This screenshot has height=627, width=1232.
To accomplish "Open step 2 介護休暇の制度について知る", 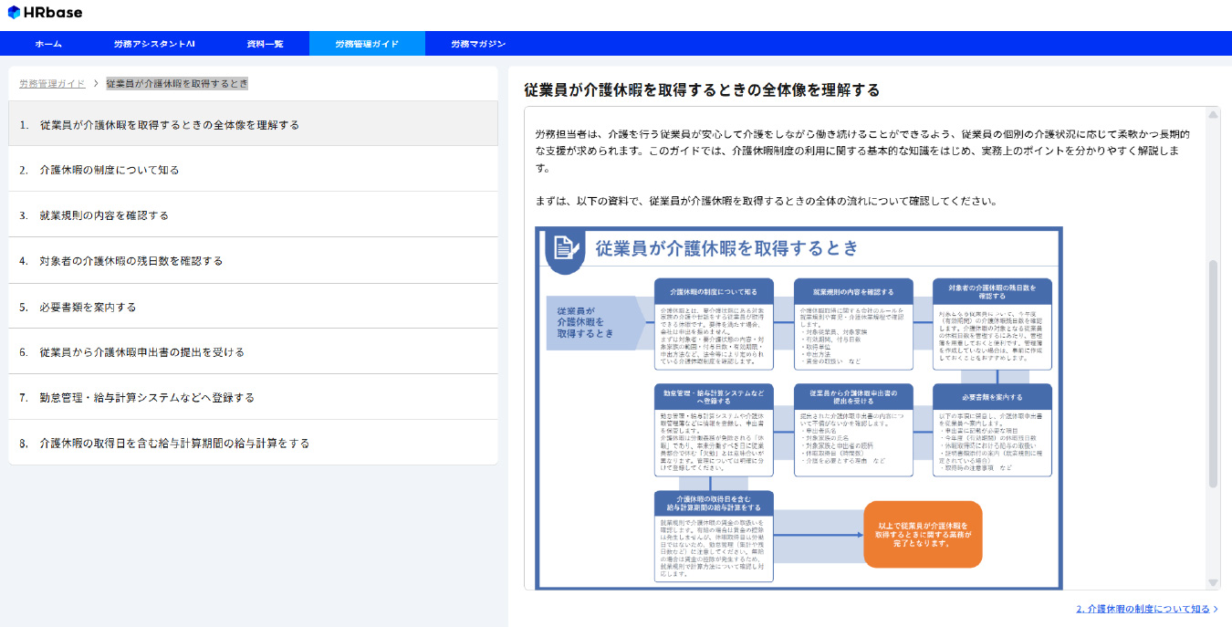I will click(x=110, y=170).
